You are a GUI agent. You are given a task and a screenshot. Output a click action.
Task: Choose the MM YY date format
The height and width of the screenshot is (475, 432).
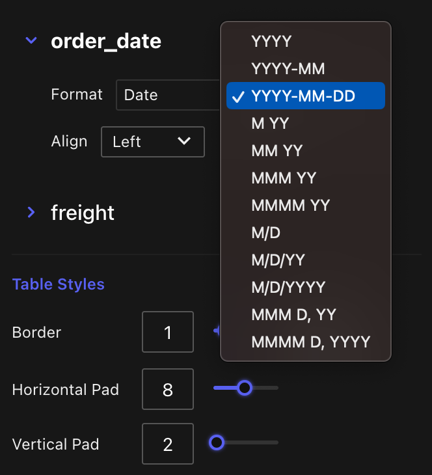(277, 150)
